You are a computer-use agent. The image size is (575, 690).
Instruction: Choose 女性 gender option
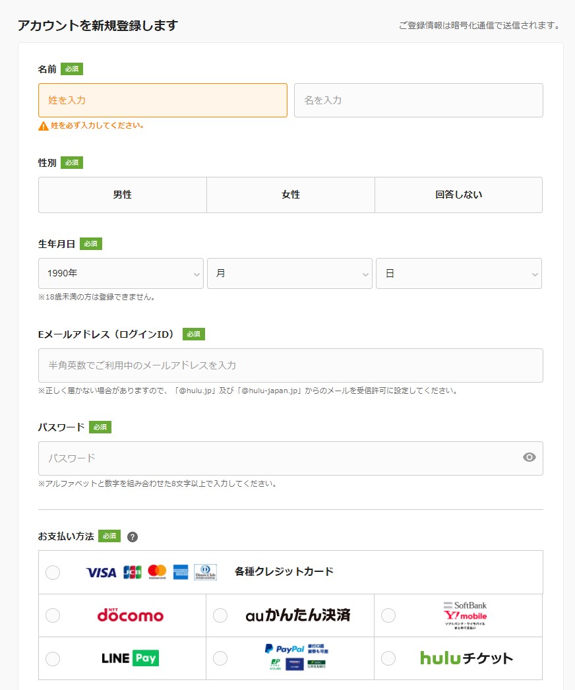291,195
